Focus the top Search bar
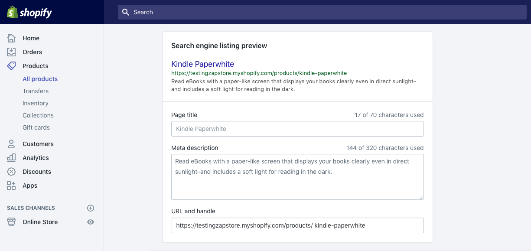 322,12
